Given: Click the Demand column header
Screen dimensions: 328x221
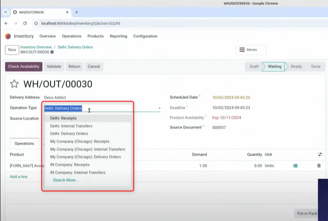Looking at the screenshot, I should coord(199,154).
